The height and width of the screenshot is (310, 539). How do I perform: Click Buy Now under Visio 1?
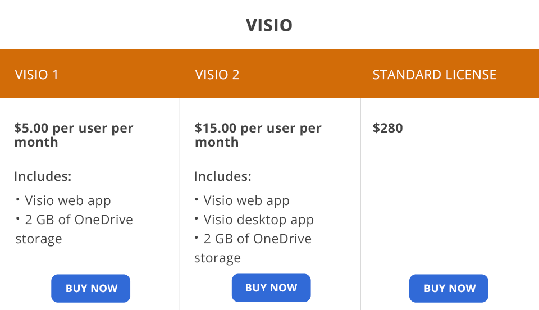tap(91, 289)
